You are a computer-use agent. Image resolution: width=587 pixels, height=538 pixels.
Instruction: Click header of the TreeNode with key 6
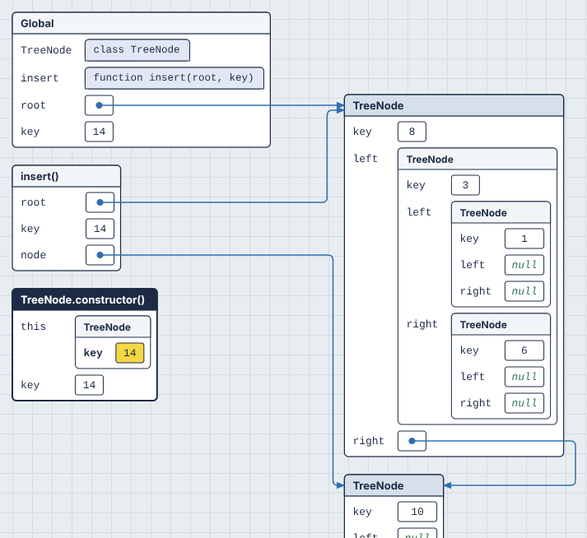pos(501,325)
